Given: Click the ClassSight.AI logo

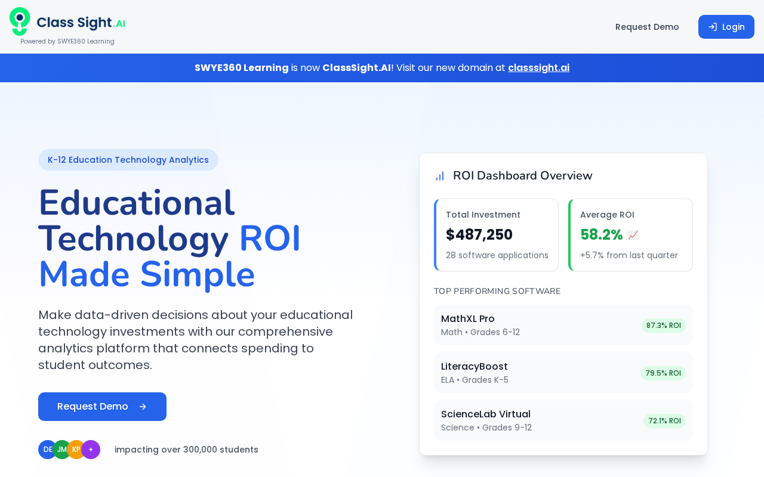Looking at the screenshot, I should pyautogui.click(x=67, y=22).
